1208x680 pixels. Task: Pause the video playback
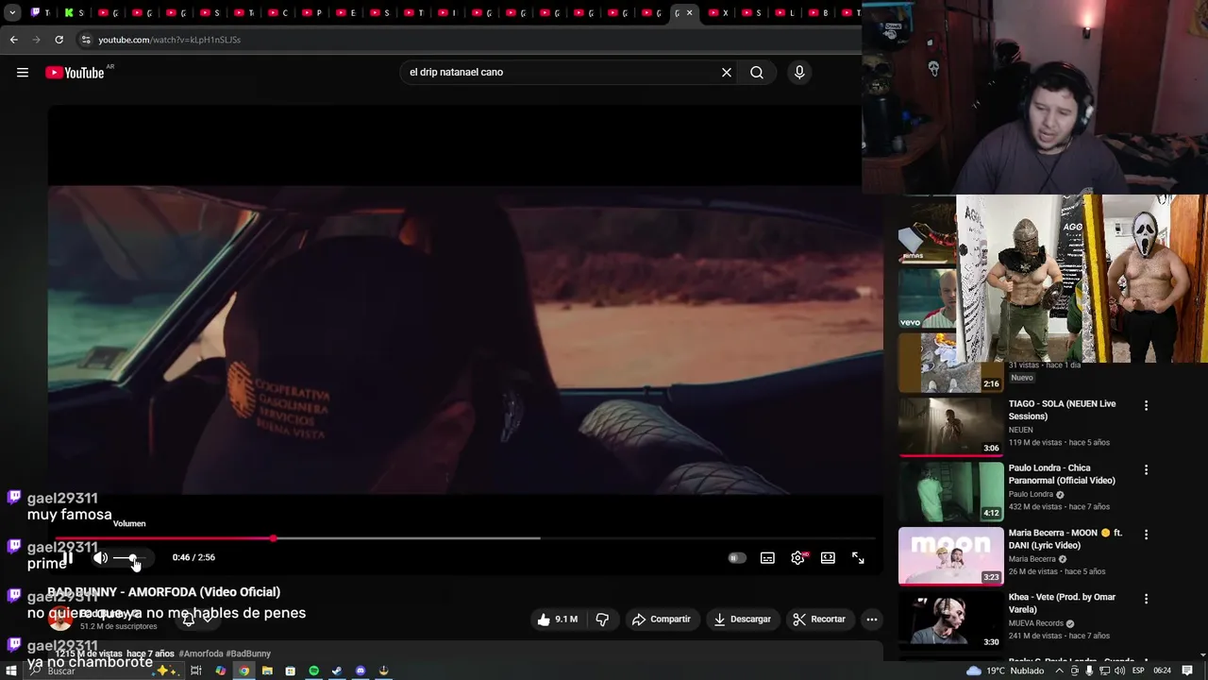pos(67,558)
